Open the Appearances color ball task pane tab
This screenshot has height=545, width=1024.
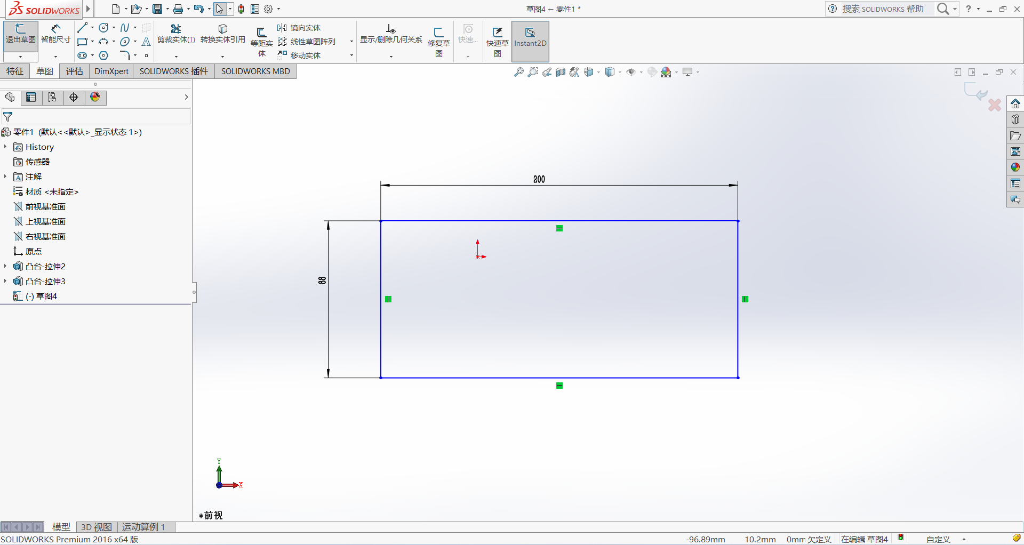(1015, 167)
